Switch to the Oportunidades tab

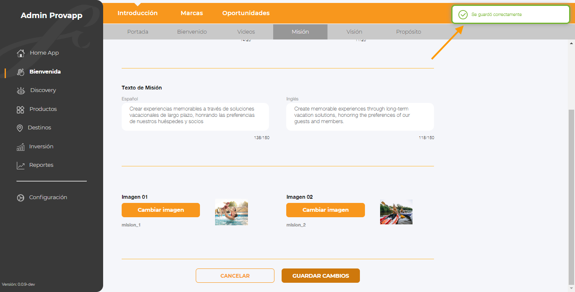pyautogui.click(x=246, y=13)
